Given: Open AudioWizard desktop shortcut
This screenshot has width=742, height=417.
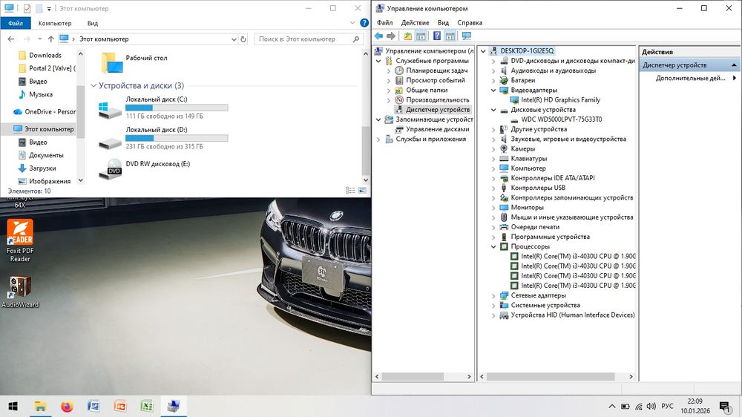Looking at the screenshot, I should [x=20, y=292].
